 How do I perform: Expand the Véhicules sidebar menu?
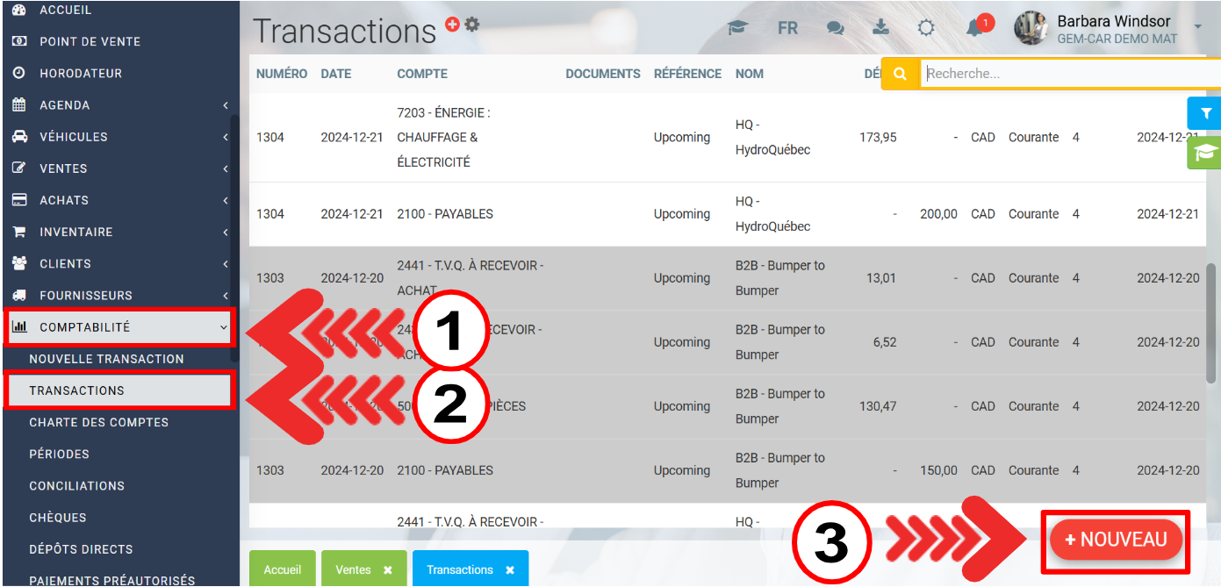pos(119,137)
